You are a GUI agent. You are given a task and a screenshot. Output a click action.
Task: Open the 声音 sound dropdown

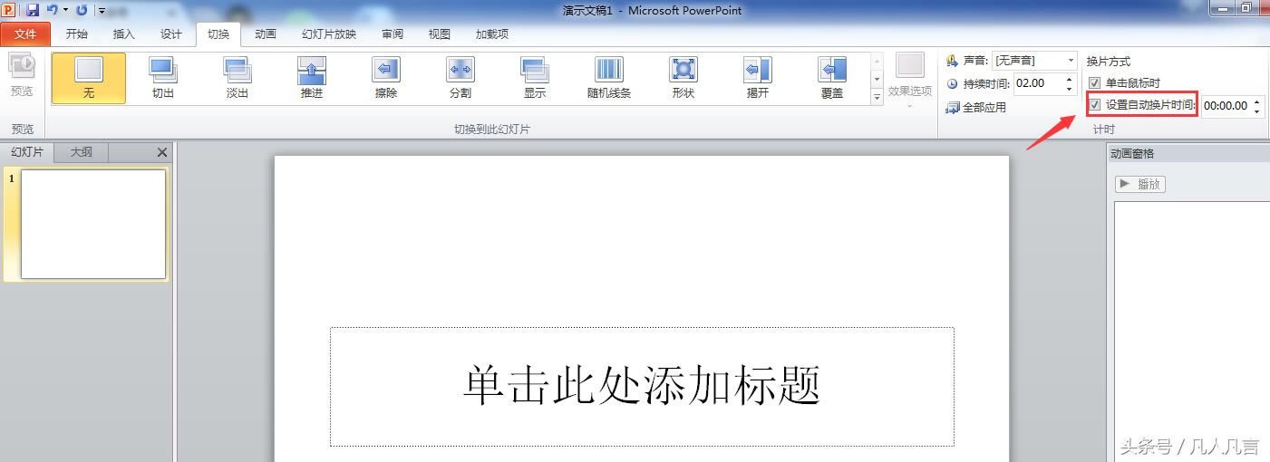coord(1071,61)
